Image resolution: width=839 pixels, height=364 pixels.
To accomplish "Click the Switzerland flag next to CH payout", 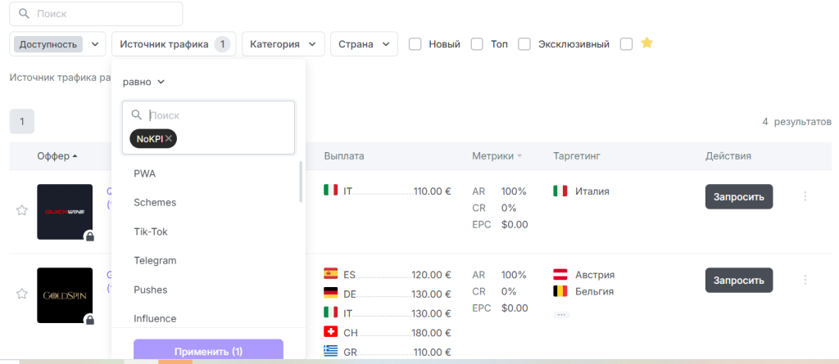I will 331,332.
